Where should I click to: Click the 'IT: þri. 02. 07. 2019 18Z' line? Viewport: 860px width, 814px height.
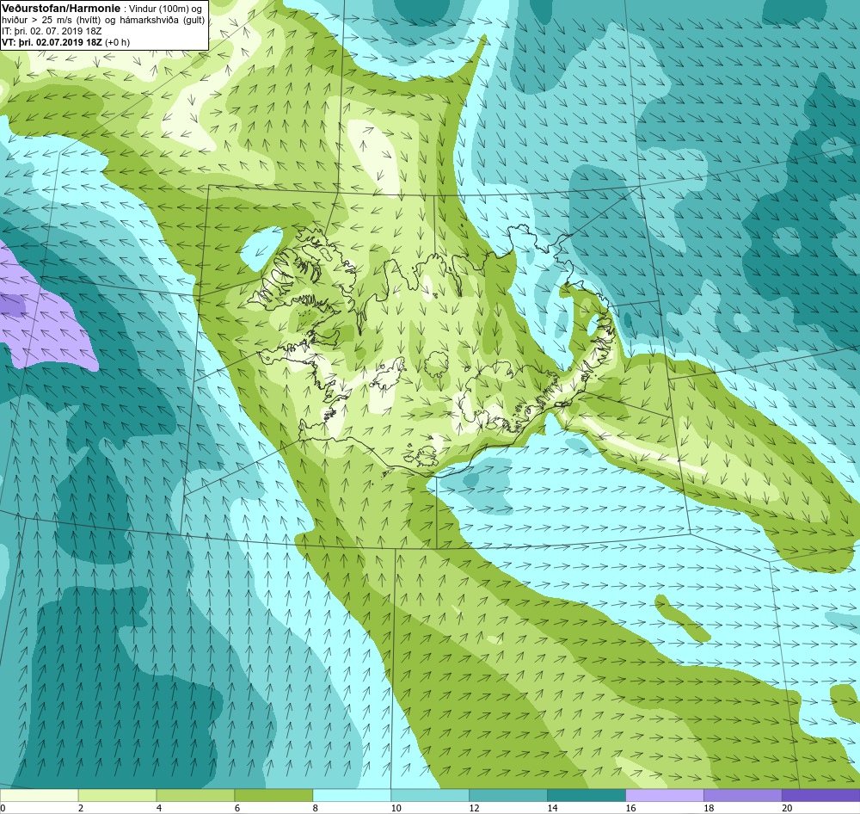(52, 31)
